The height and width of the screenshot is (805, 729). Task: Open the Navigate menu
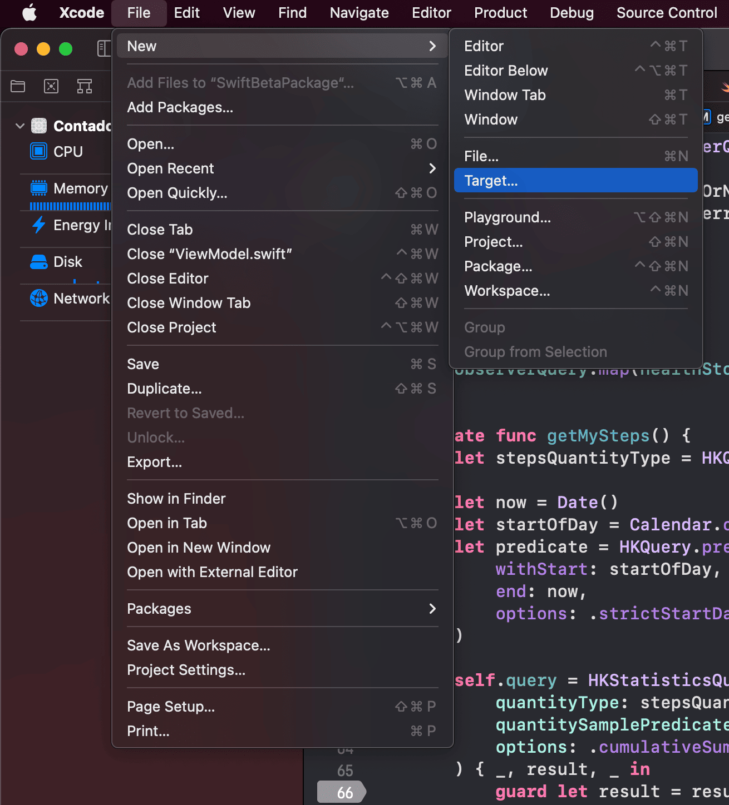coord(359,12)
